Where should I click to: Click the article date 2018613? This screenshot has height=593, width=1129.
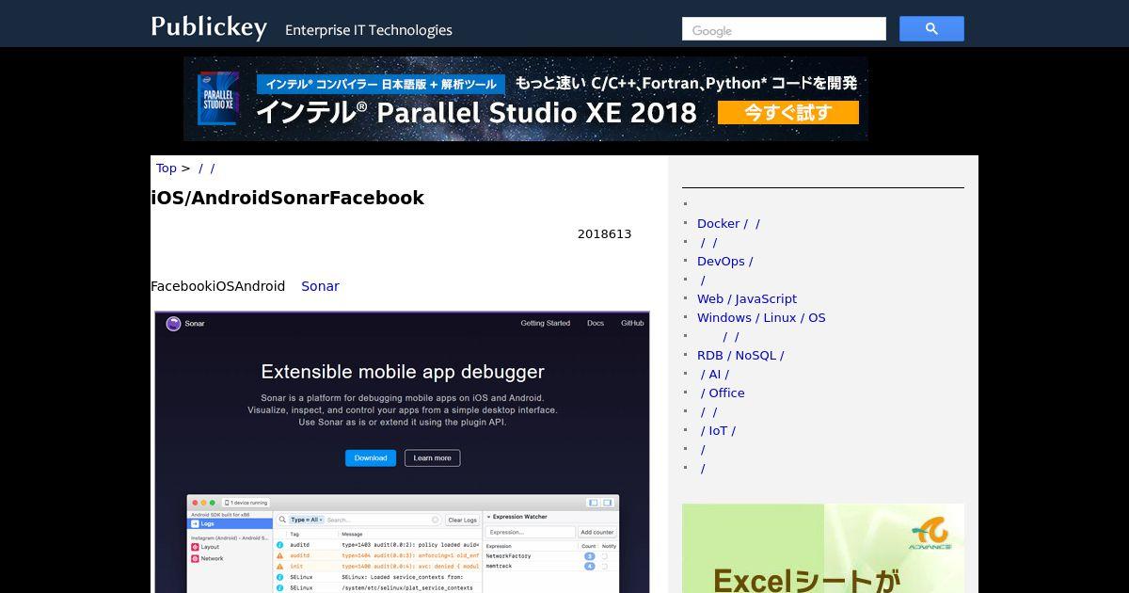(x=605, y=233)
